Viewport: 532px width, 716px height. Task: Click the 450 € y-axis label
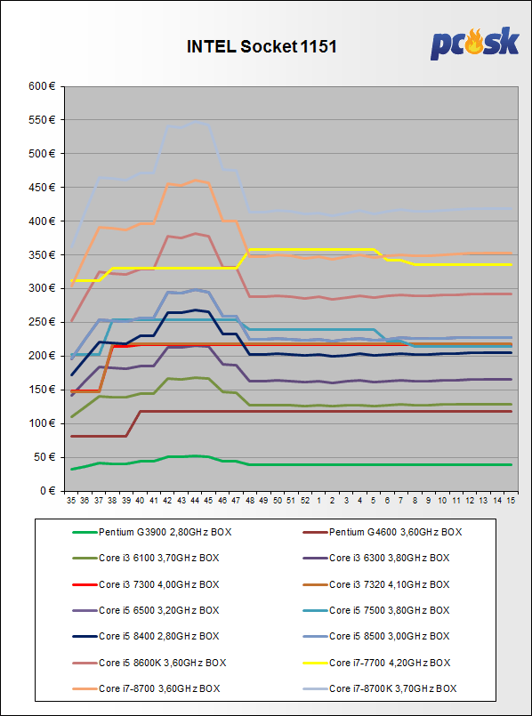[x=42, y=187]
